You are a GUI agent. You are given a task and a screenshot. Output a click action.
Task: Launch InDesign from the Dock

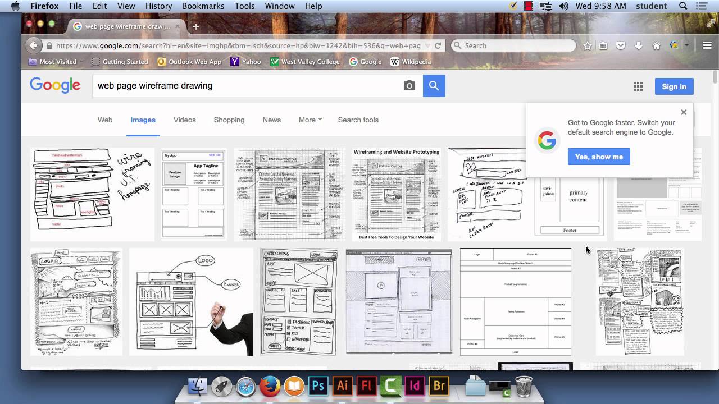[x=415, y=387]
